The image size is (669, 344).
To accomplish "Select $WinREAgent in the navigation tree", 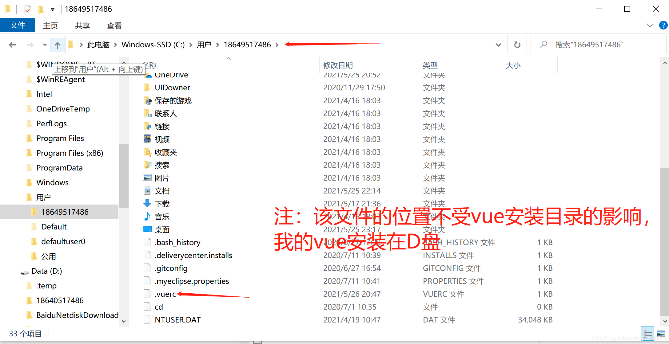I will (x=61, y=79).
